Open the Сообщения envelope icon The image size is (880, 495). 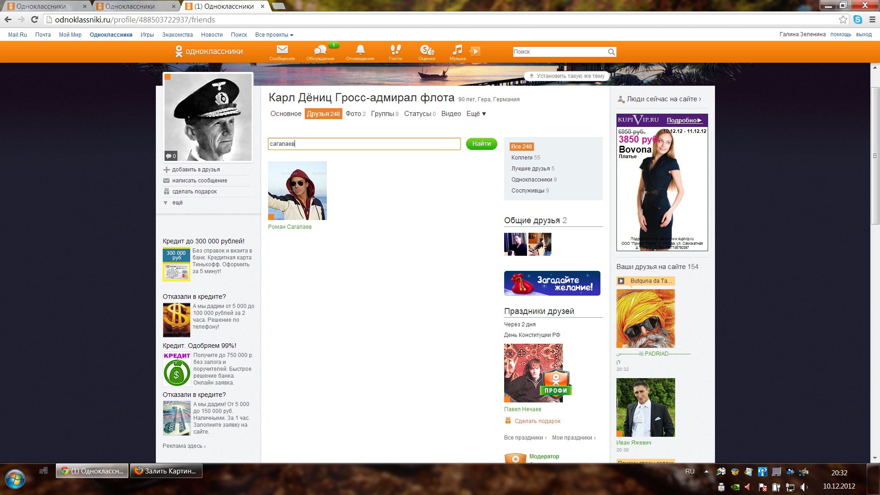[x=282, y=50]
